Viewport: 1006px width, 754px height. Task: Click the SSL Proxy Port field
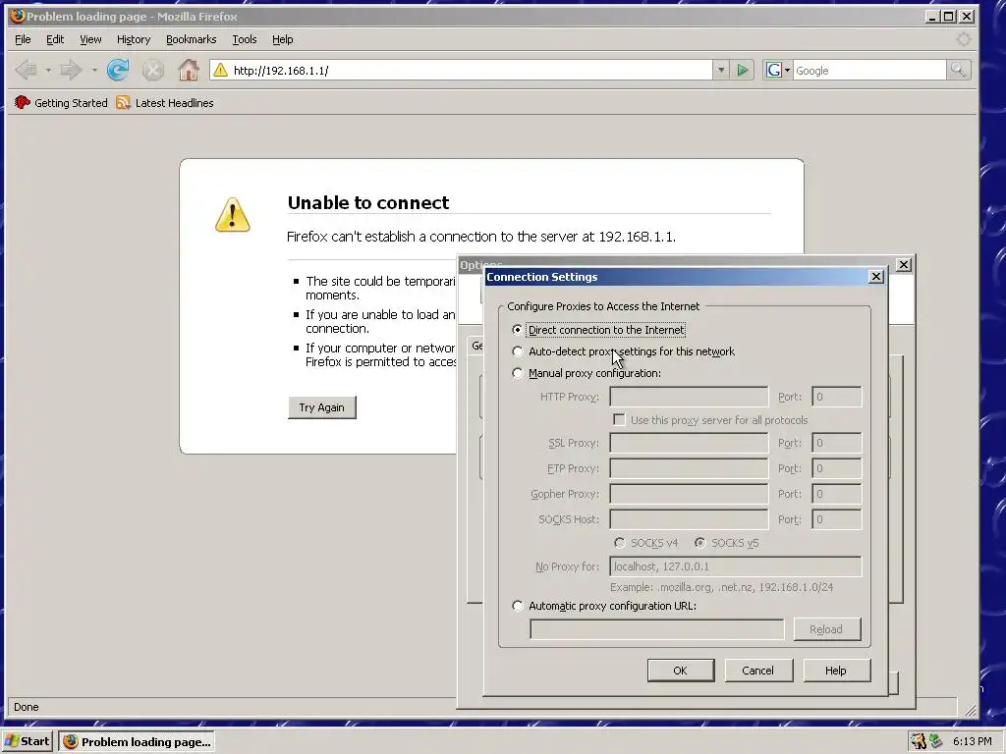click(836, 443)
